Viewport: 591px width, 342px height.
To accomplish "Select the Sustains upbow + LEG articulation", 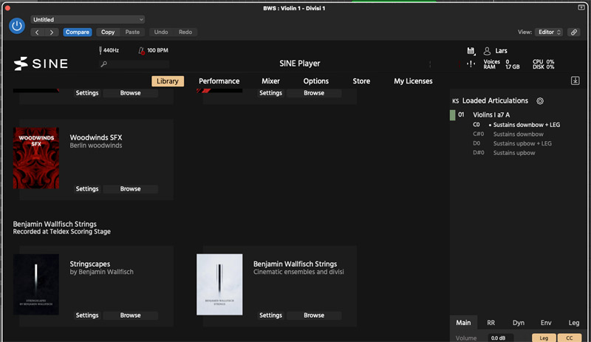I will click(522, 143).
